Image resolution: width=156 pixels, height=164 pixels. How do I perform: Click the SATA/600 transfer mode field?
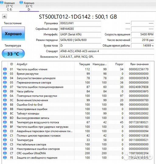click(80, 40)
